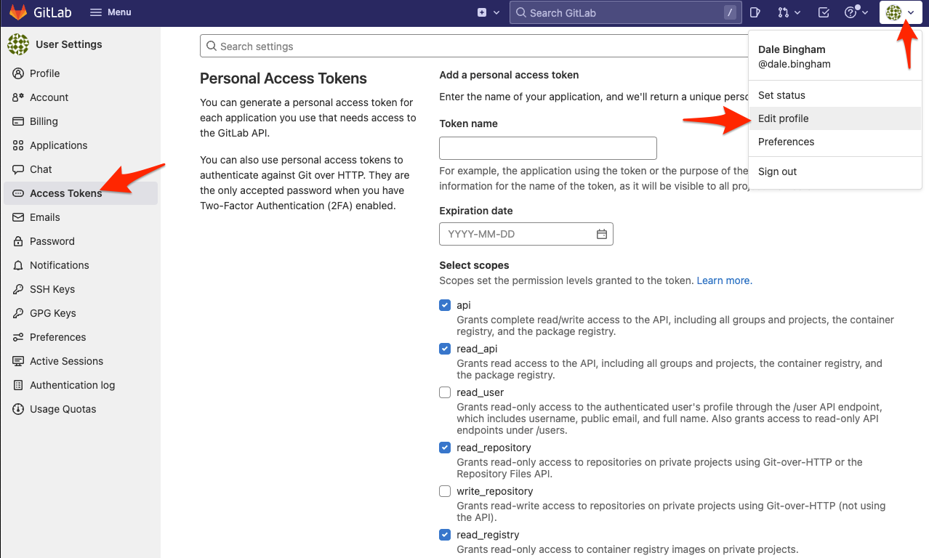The width and height of the screenshot is (929, 558).
Task: Click the read_registry scope label text
Action: (488, 535)
